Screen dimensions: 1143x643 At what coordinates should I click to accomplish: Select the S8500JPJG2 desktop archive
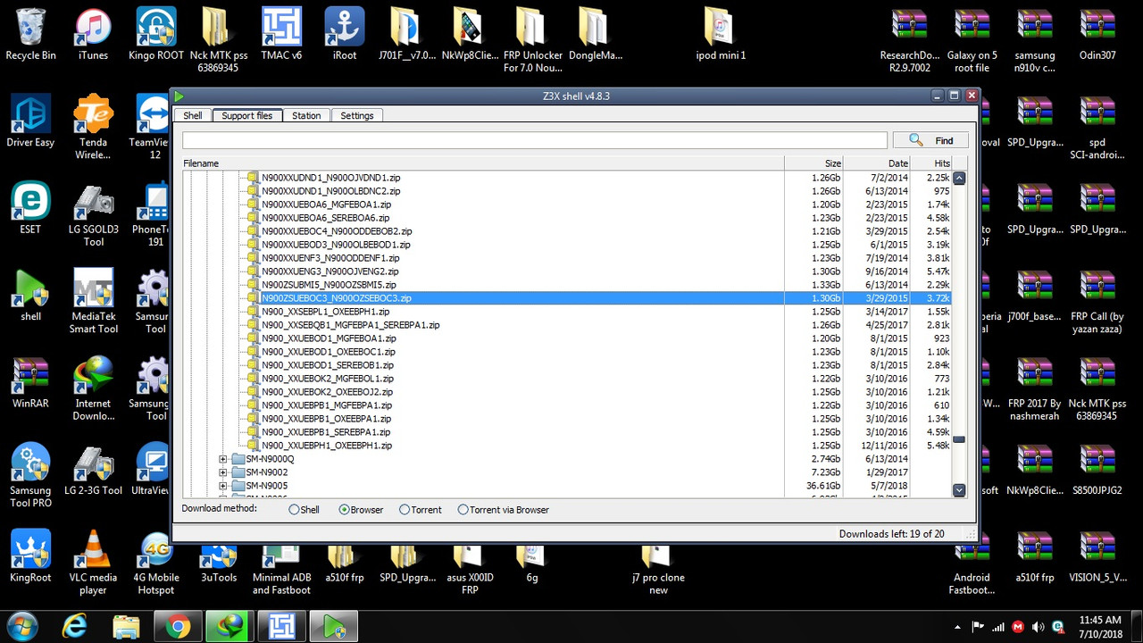1097,469
